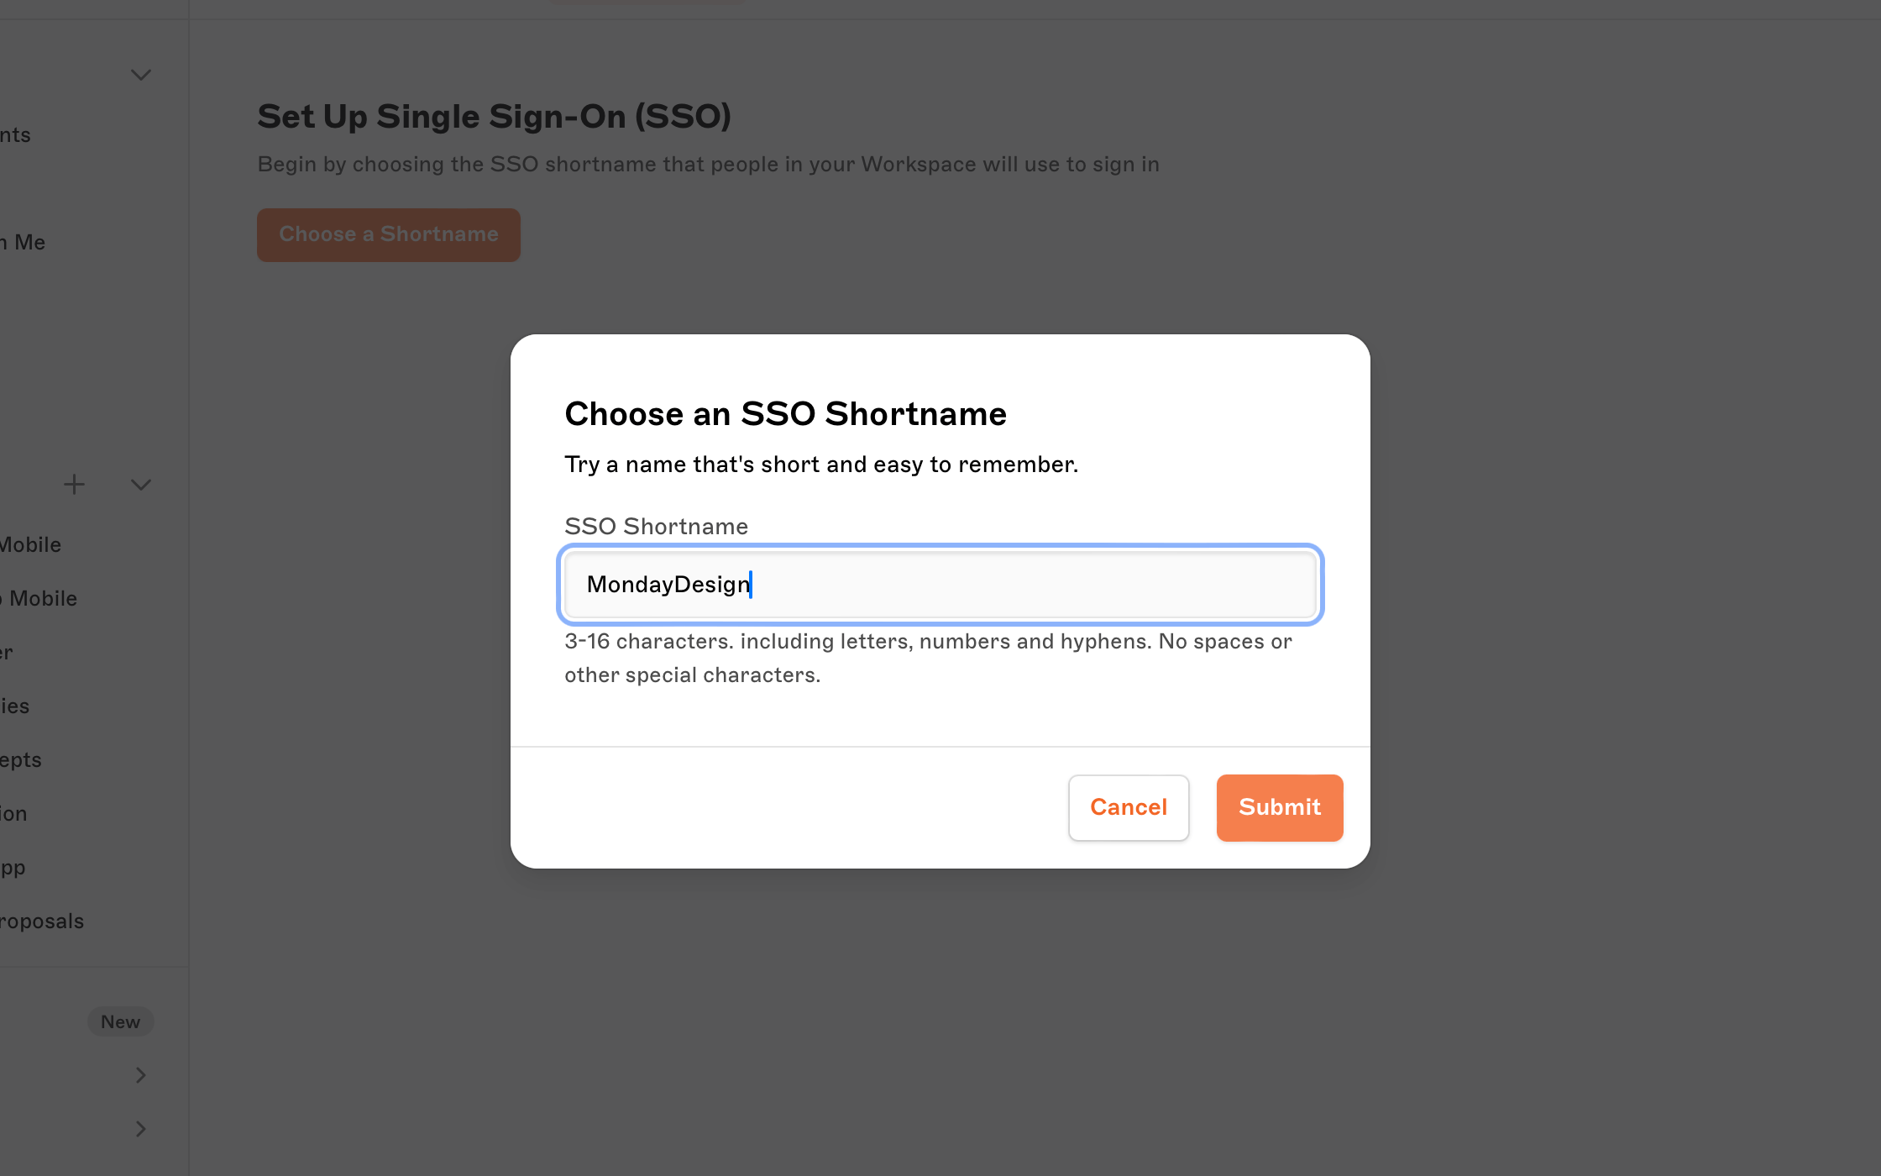This screenshot has width=1881, height=1176.
Task: Click the New badge in the sidebar
Action: [x=120, y=1021]
